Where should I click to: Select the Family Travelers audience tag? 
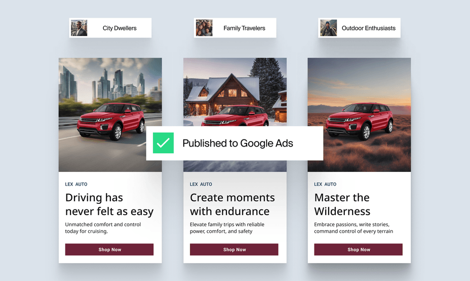[244, 28]
